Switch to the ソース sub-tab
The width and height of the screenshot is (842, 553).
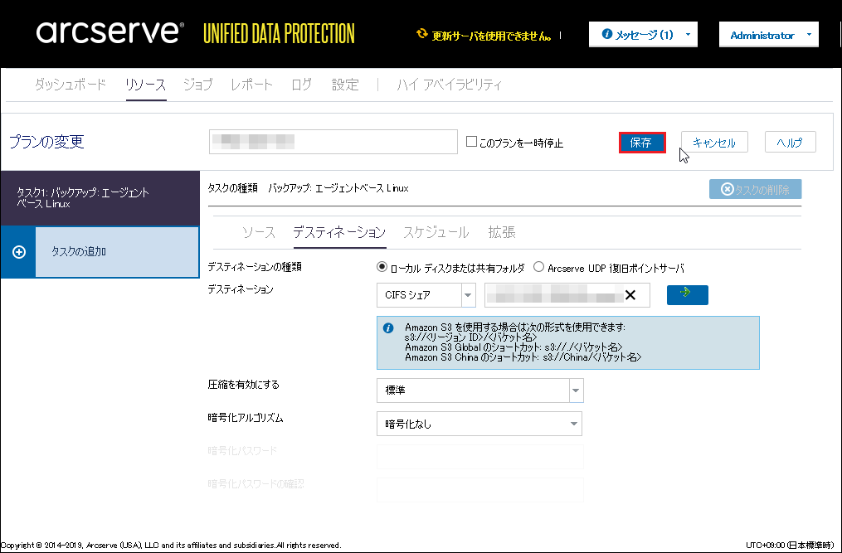pyautogui.click(x=258, y=232)
